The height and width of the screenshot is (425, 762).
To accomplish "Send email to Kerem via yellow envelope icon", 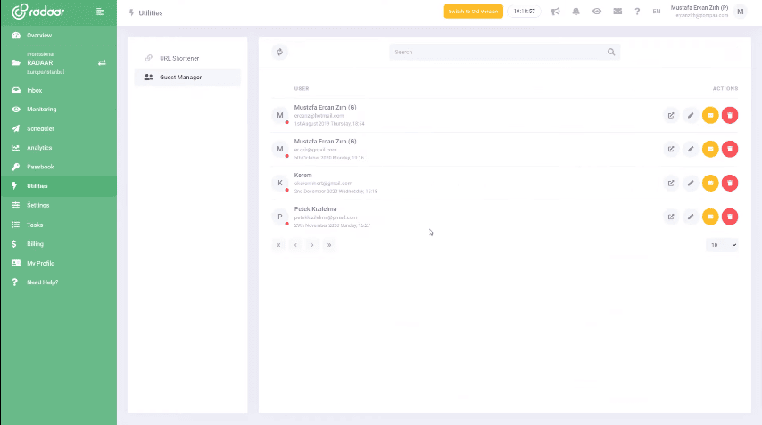I will point(710,183).
